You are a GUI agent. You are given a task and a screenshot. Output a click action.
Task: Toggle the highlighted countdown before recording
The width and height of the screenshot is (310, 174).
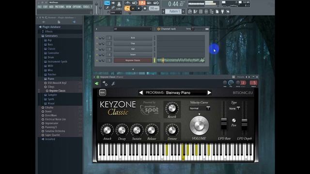click(142, 3)
